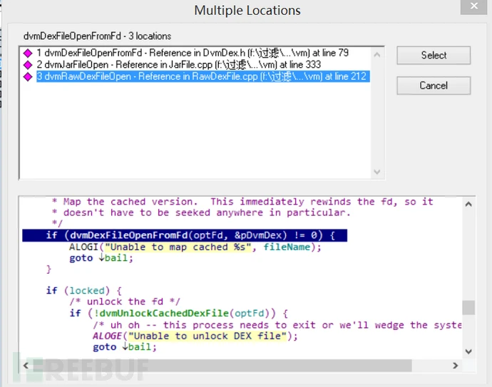Click the locations list scroll up arrow
Viewport: 492px width, 387px height.
377,55
